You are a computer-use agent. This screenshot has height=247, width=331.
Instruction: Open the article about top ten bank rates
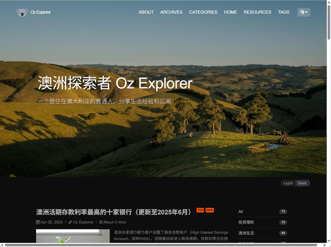coord(114,212)
